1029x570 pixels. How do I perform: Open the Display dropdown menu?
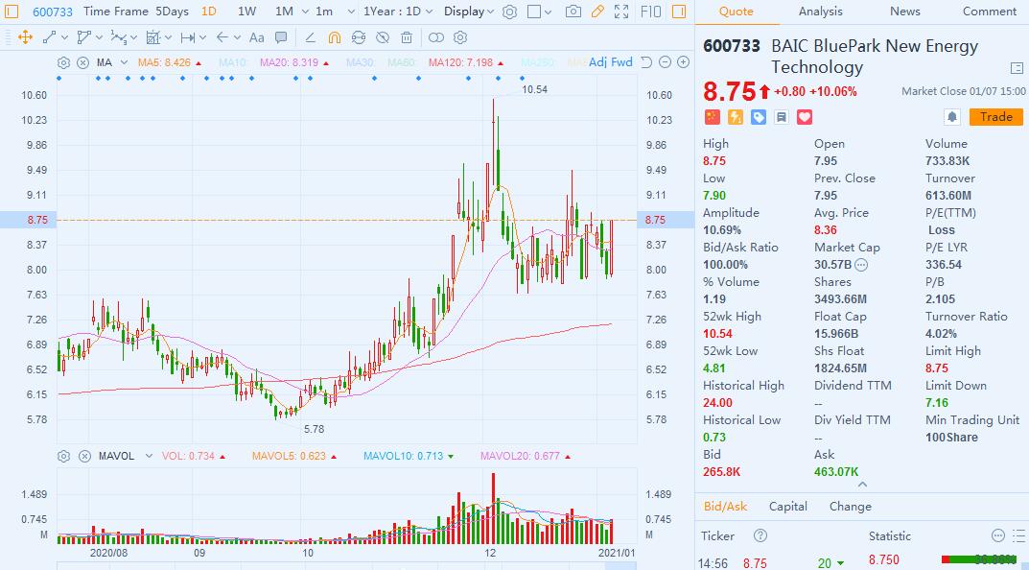coord(469,12)
